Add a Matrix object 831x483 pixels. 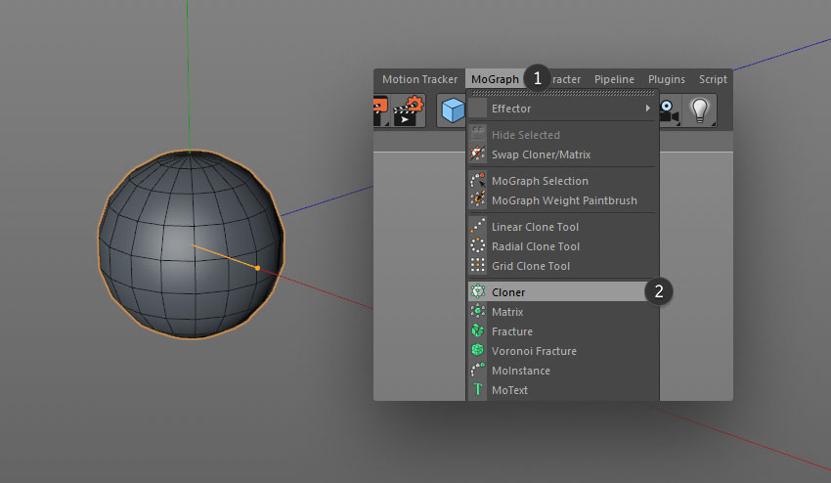(x=562, y=312)
